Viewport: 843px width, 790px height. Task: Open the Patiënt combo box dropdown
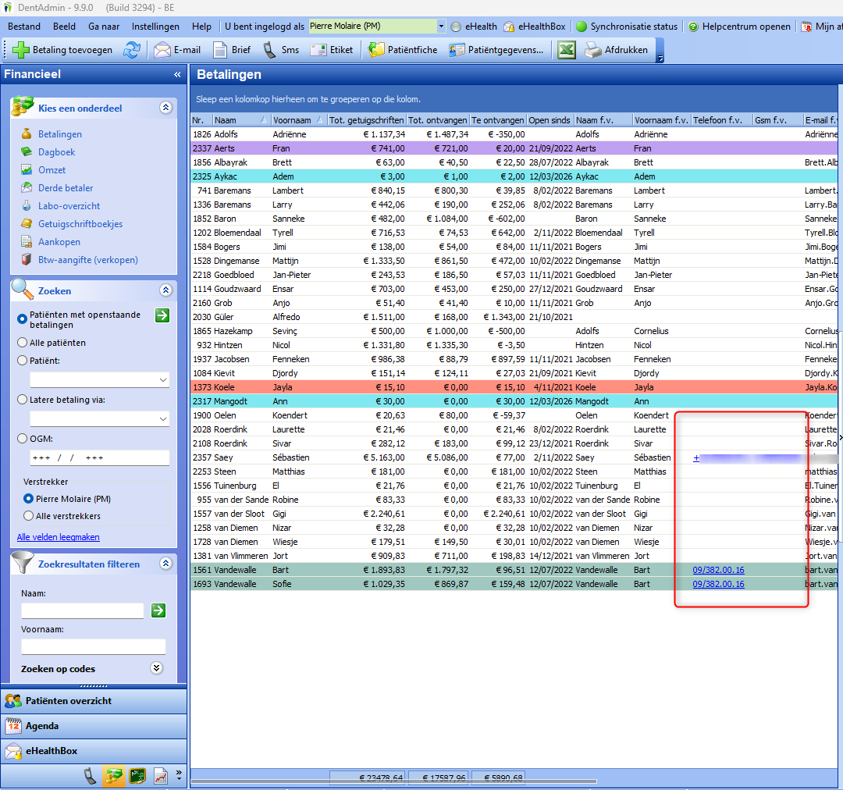tap(163, 379)
